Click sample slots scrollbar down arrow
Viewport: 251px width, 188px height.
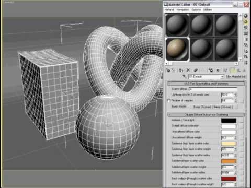click(x=241, y=60)
